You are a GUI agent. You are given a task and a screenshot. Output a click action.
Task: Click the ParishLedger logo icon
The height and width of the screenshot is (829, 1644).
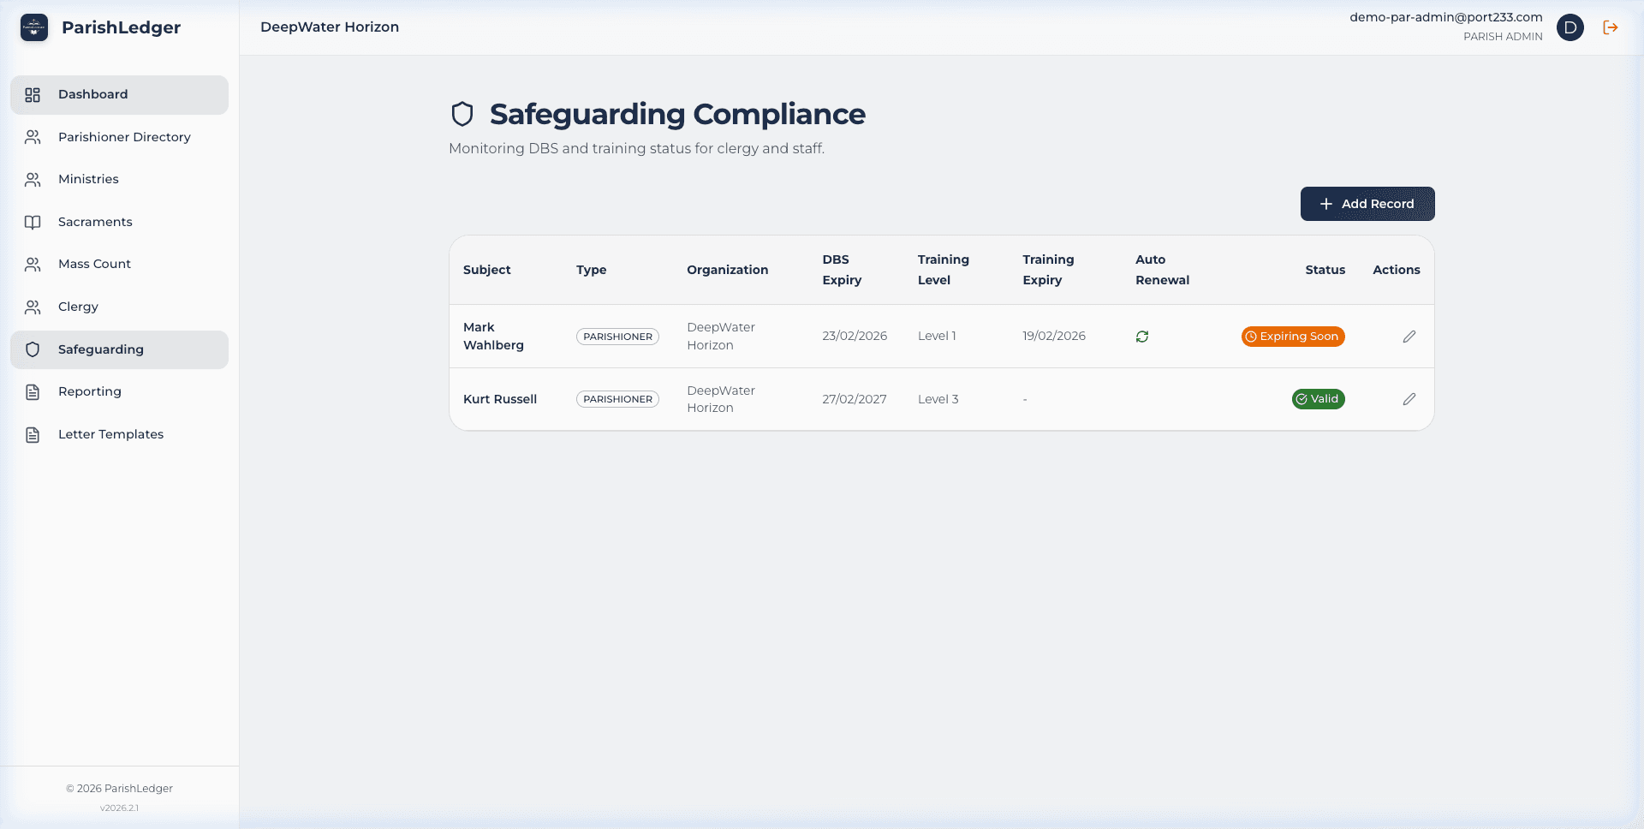[34, 27]
